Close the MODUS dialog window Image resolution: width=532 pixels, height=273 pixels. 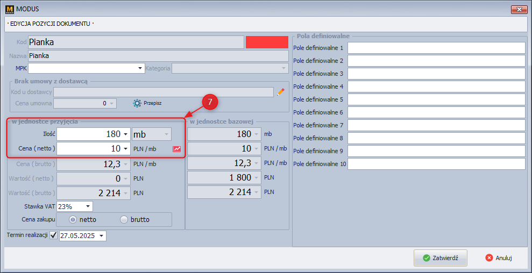click(x=518, y=9)
